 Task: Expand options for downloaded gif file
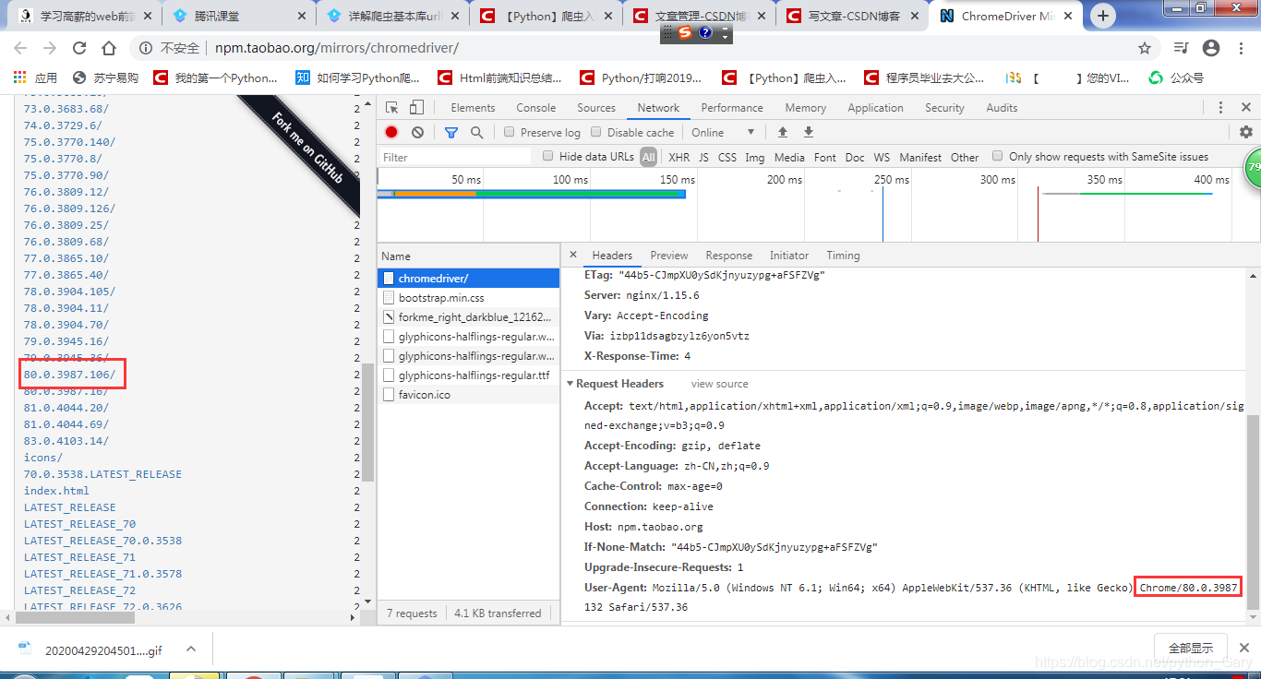[x=191, y=649]
